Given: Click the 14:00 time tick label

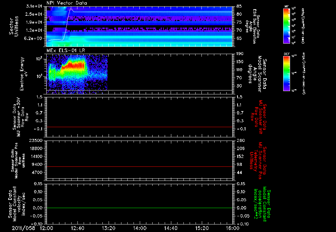Looking at the screenshot, I should pos(140,228).
